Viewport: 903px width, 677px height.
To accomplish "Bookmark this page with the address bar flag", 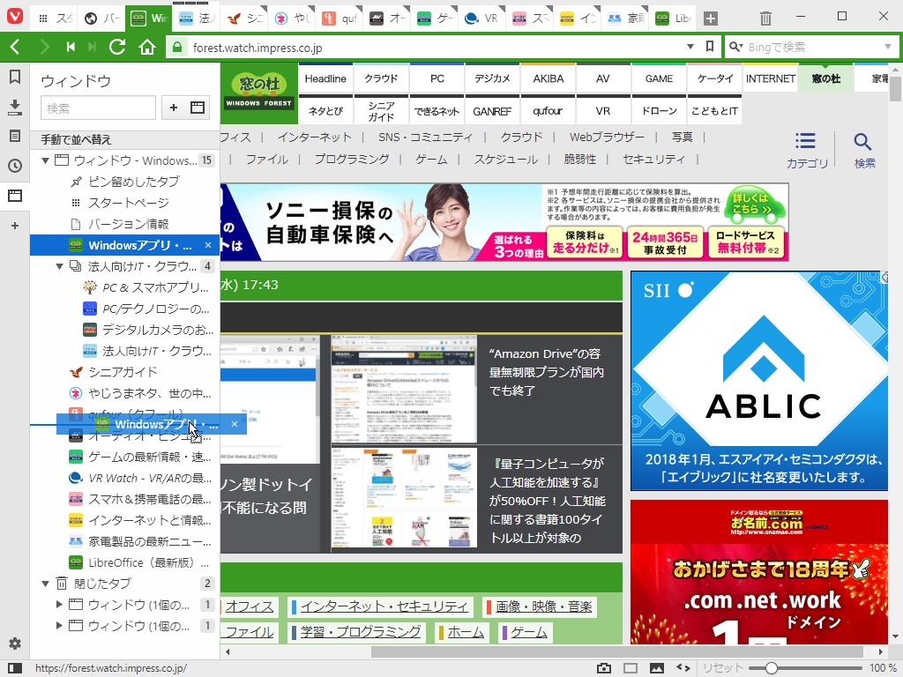I will pos(709,47).
